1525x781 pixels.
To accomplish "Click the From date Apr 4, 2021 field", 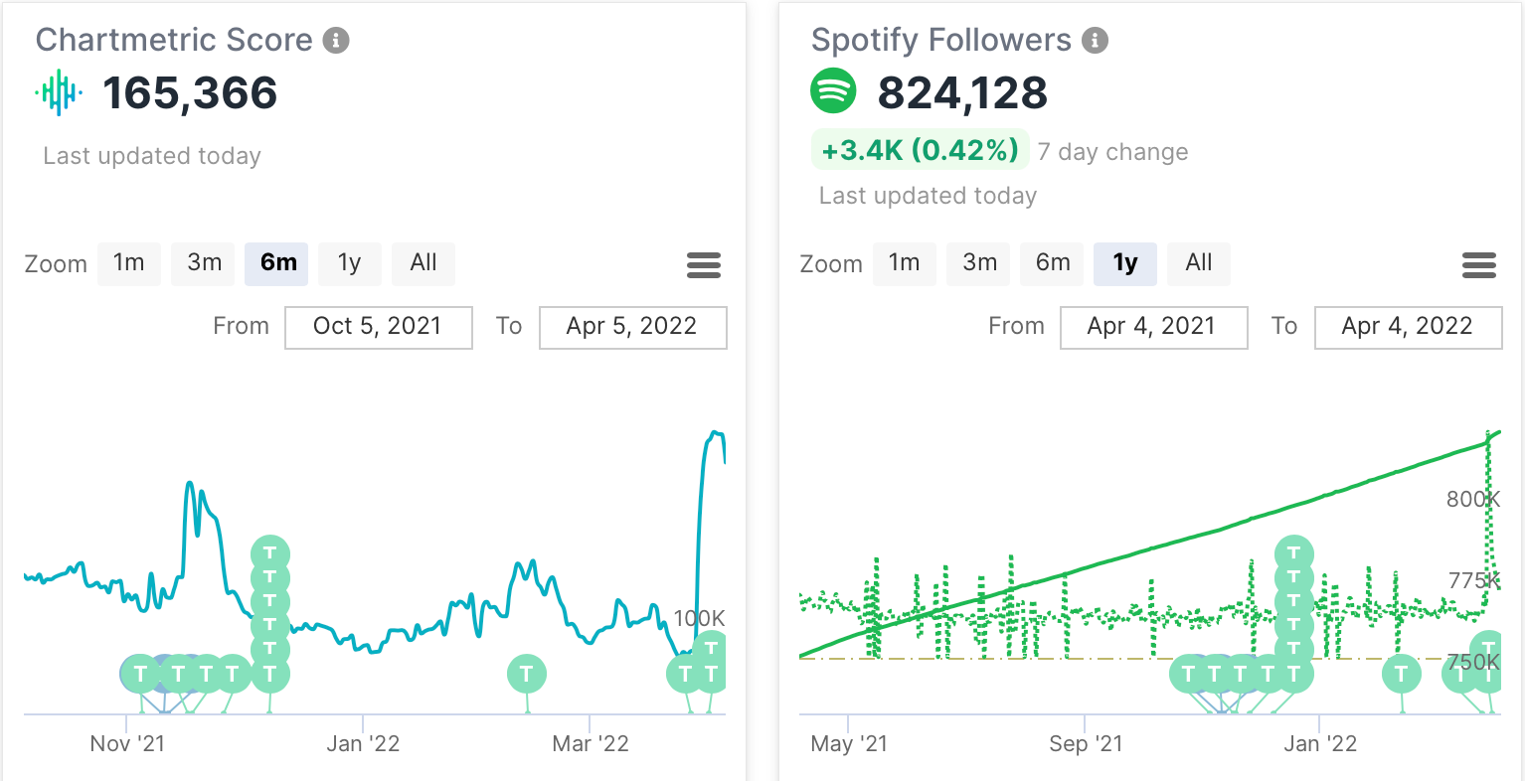I will [x=1153, y=327].
